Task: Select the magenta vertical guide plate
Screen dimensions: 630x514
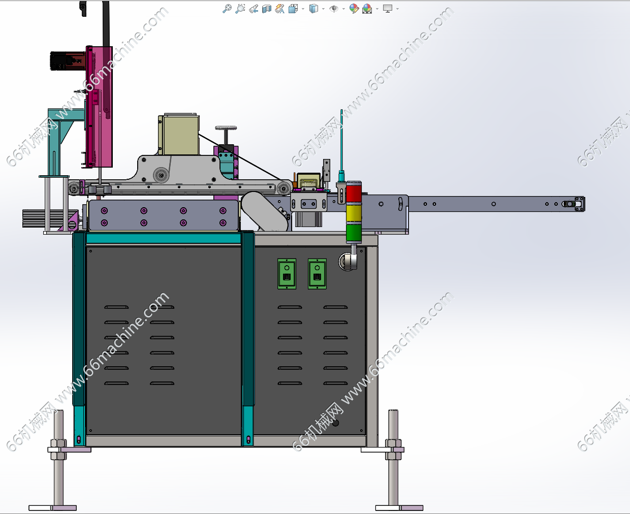Action: point(99,106)
